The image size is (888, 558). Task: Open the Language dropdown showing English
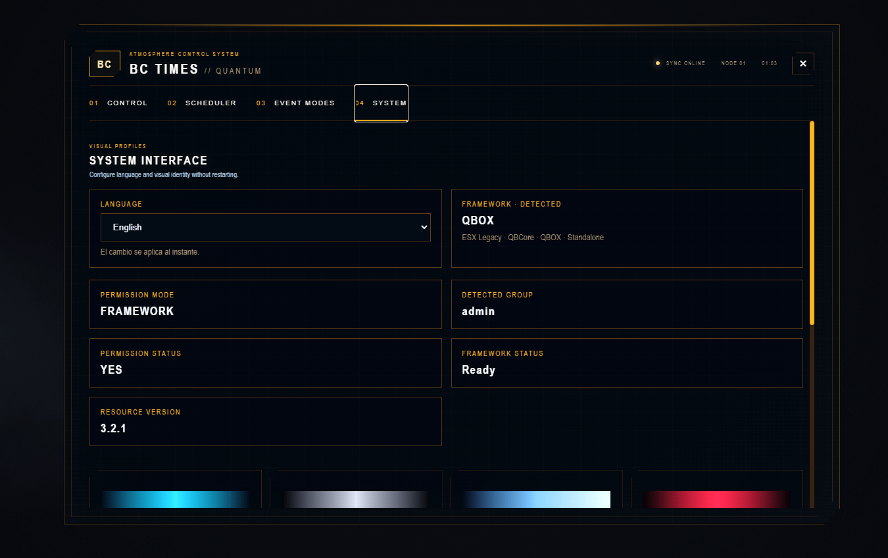coord(266,227)
